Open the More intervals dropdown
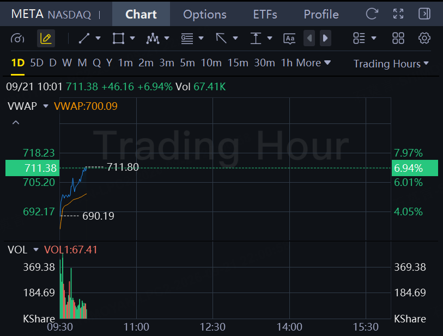443x336 pixels. 313,63
